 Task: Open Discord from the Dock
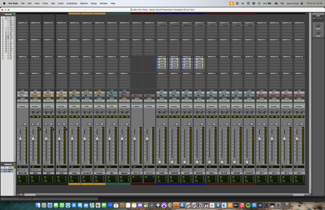pos(140,205)
